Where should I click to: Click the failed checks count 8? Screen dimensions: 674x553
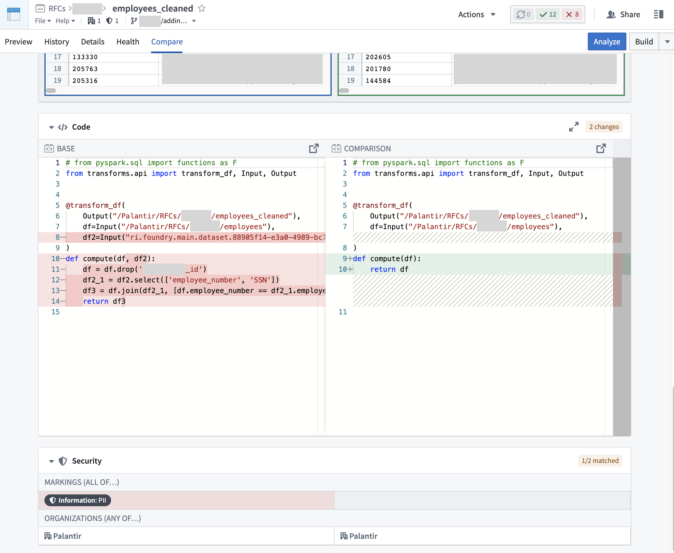click(x=572, y=14)
